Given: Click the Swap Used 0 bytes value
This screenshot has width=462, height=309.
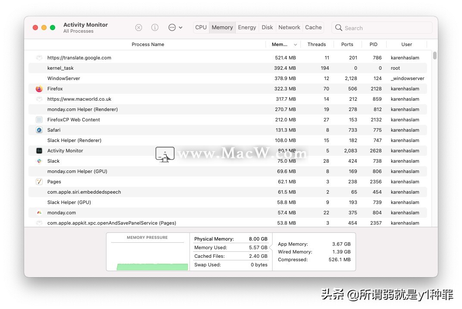Looking at the screenshot, I should 259,265.
